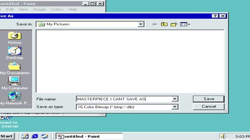Click the volume speaker tray icon

(x=223, y=136)
